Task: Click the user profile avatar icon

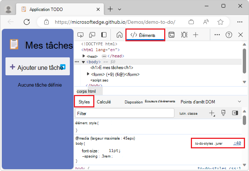Action: pyautogui.click(x=8, y=9)
